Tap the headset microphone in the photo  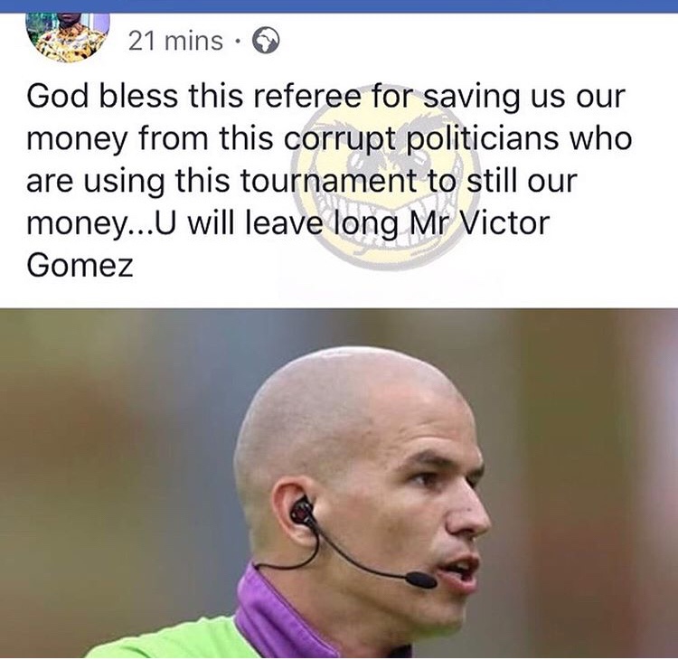pyautogui.click(x=421, y=580)
